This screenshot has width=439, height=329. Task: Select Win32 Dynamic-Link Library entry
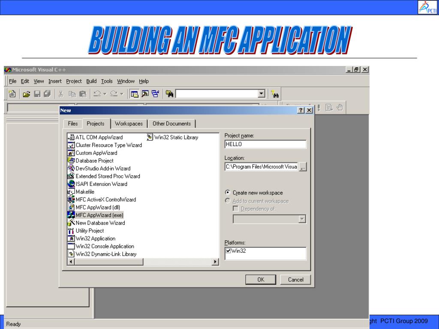click(106, 254)
